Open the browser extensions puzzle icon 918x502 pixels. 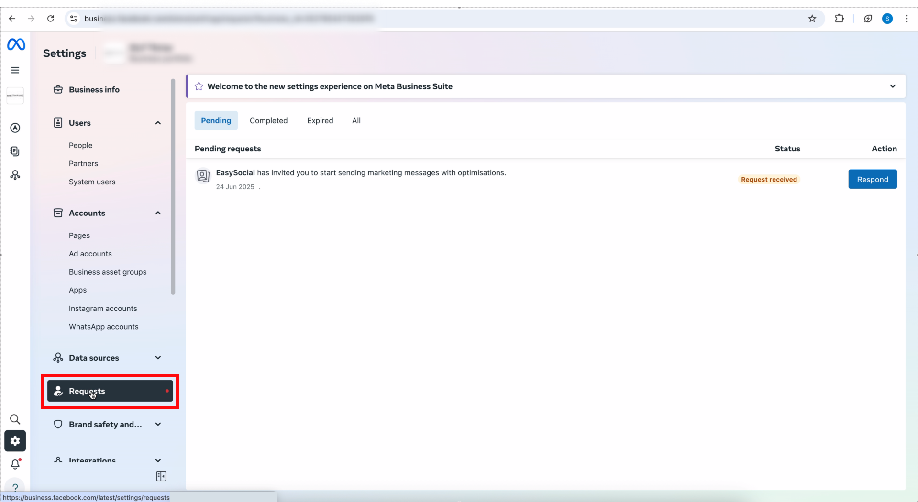tap(840, 19)
